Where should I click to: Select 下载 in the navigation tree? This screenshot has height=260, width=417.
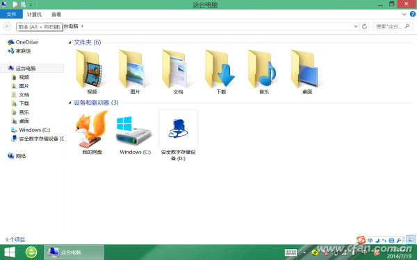click(20, 103)
